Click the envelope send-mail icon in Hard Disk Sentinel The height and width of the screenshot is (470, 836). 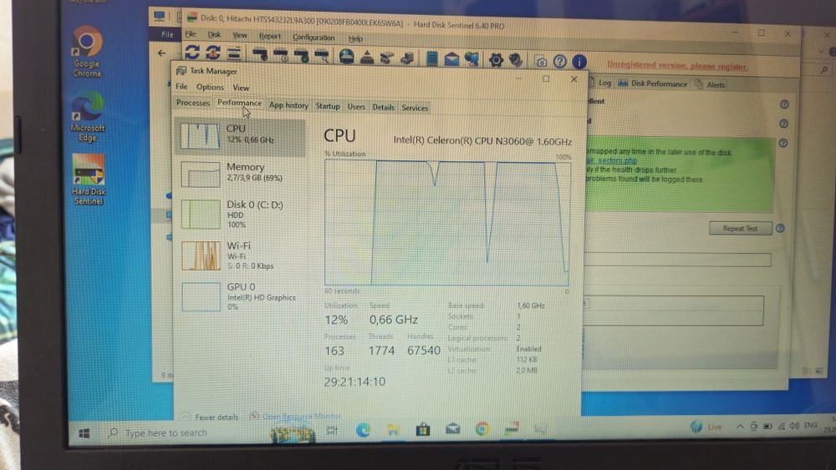[x=451, y=59]
